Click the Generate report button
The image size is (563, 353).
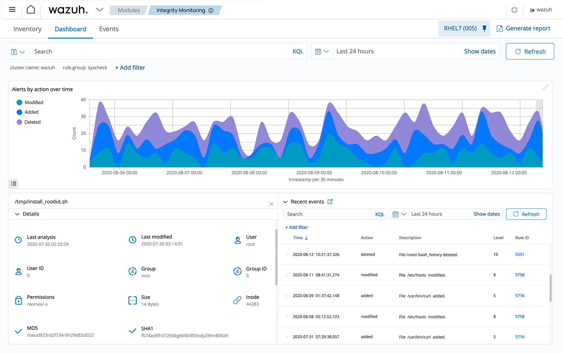523,28
